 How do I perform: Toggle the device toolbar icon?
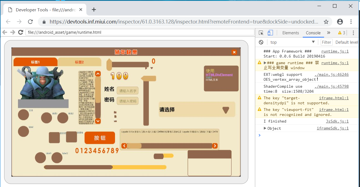[x=270, y=33]
